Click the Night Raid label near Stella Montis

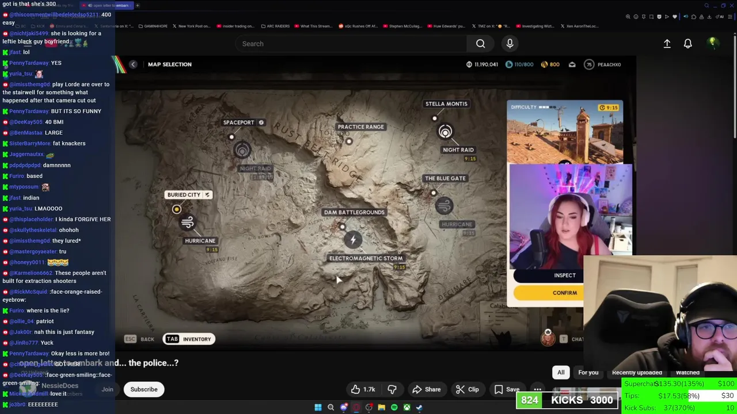point(458,150)
